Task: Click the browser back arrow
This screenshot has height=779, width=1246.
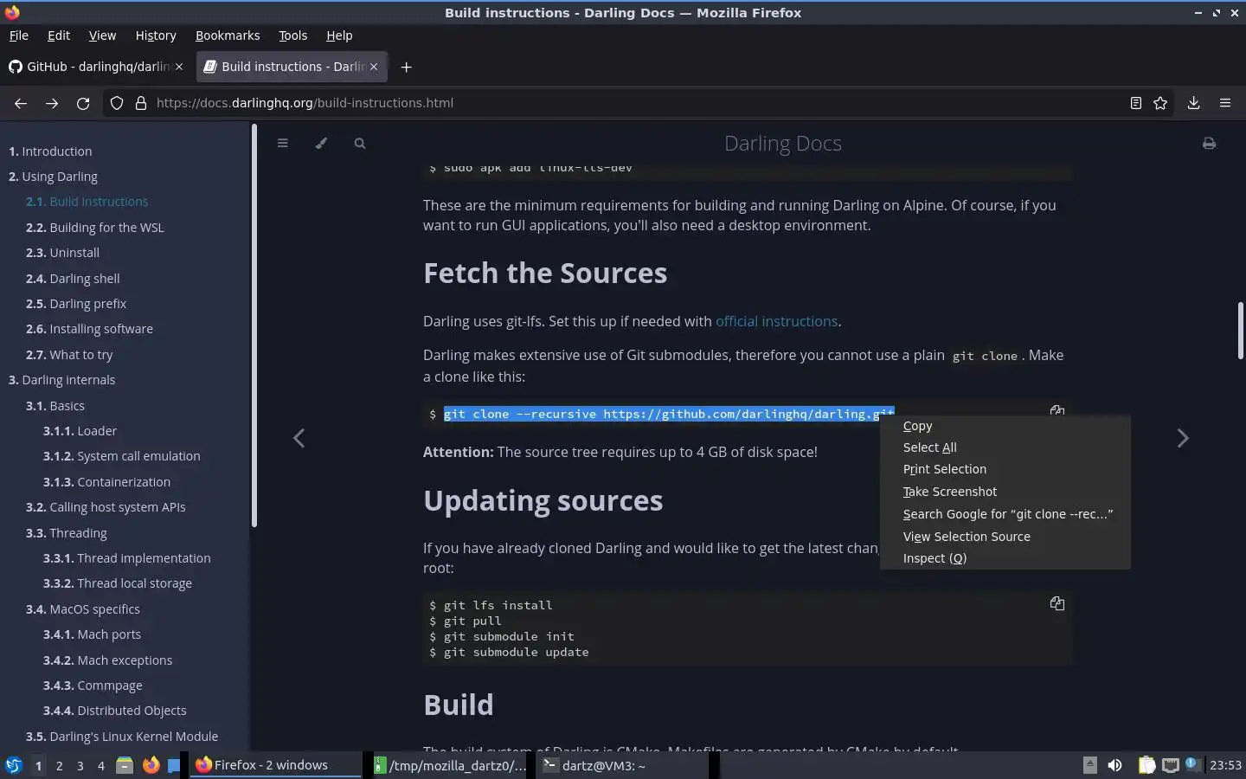Action: coord(21,103)
